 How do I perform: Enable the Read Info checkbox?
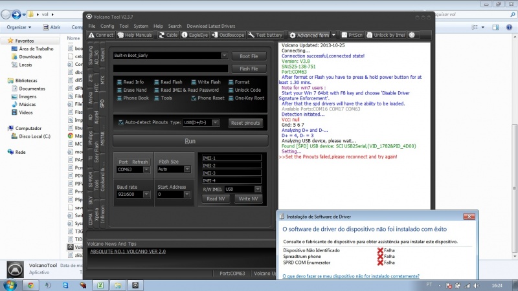click(x=120, y=82)
